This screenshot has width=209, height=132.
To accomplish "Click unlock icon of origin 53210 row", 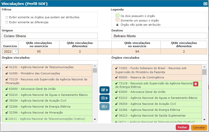I will click(7, 95).
